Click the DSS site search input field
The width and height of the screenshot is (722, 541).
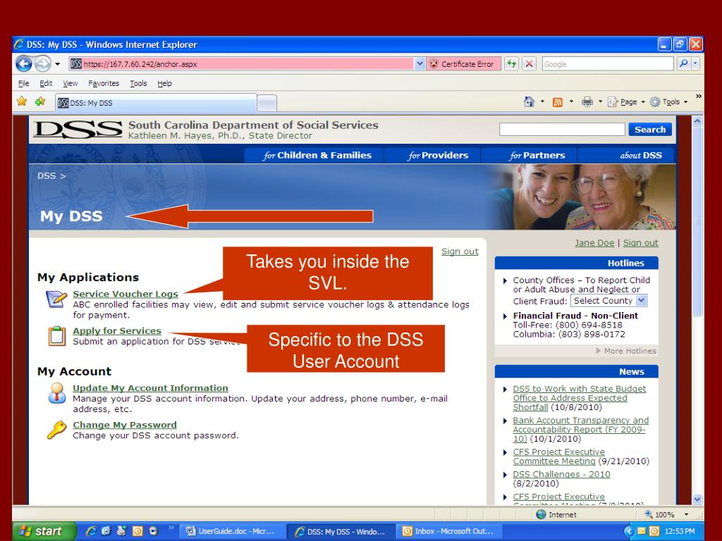tap(562, 130)
